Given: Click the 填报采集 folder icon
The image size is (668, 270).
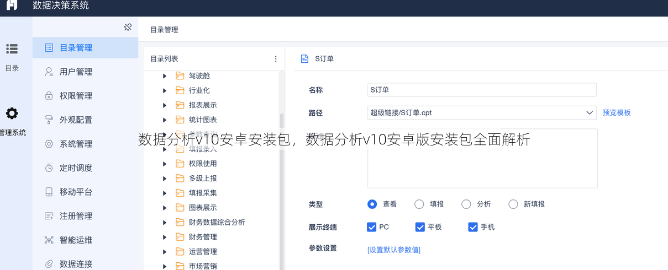Looking at the screenshot, I should (x=180, y=193).
